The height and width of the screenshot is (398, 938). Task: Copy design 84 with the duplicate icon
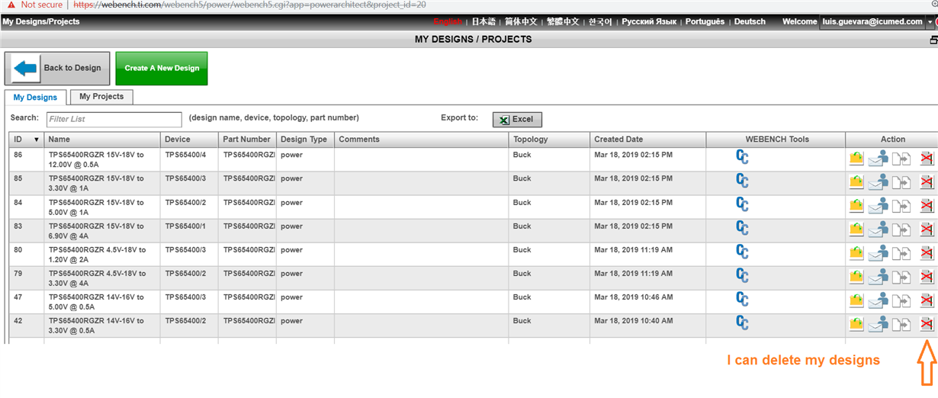pos(902,207)
